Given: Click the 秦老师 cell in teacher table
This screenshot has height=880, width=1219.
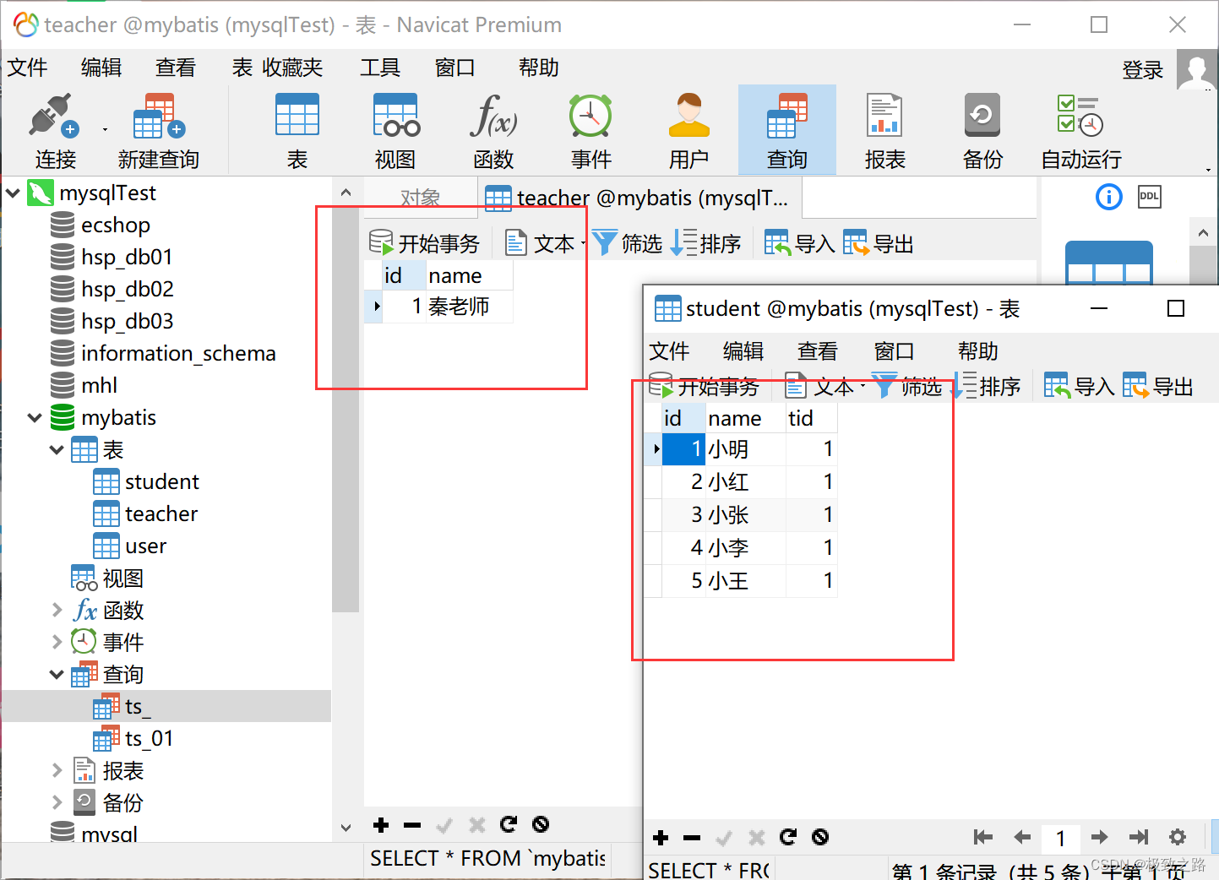Looking at the screenshot, I should tap(469, 307).
